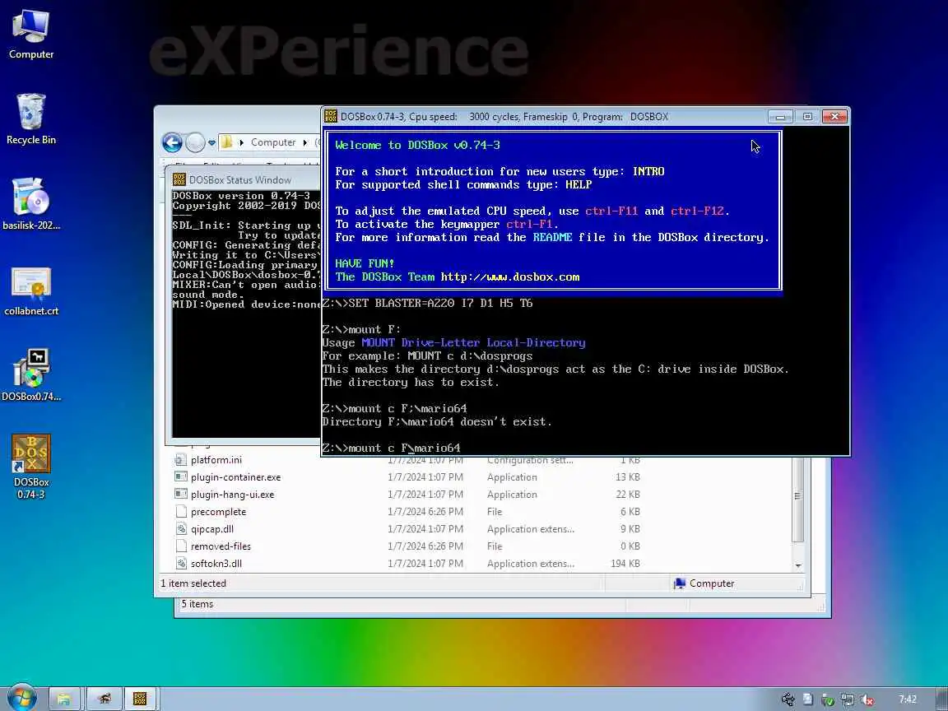This screenshot has height=711, width=948.
Task: Click the network tray icon
Action: coord(848,699)
